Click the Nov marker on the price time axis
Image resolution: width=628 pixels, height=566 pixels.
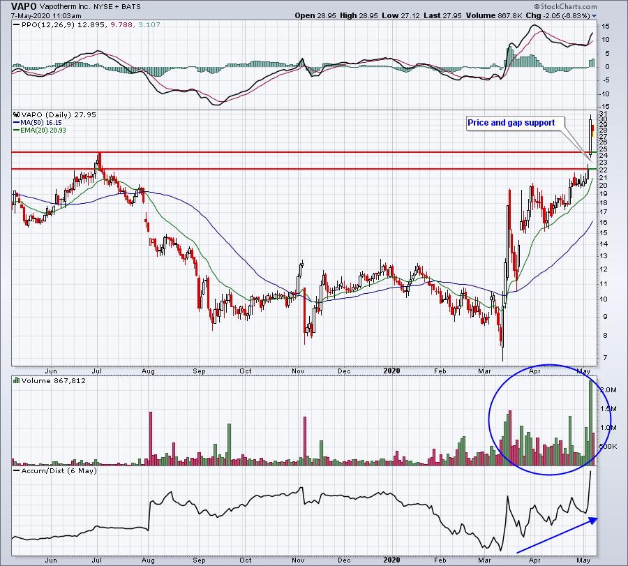(x=298, y=371)
